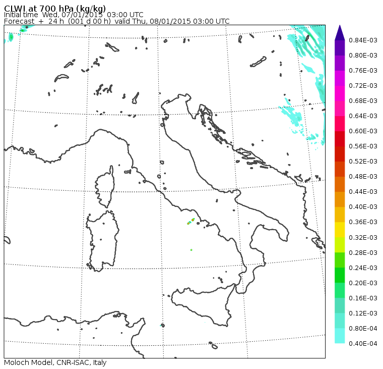383x369 pixels.
Task: Click the island of Sicily on the map
Action: (204, 305)
